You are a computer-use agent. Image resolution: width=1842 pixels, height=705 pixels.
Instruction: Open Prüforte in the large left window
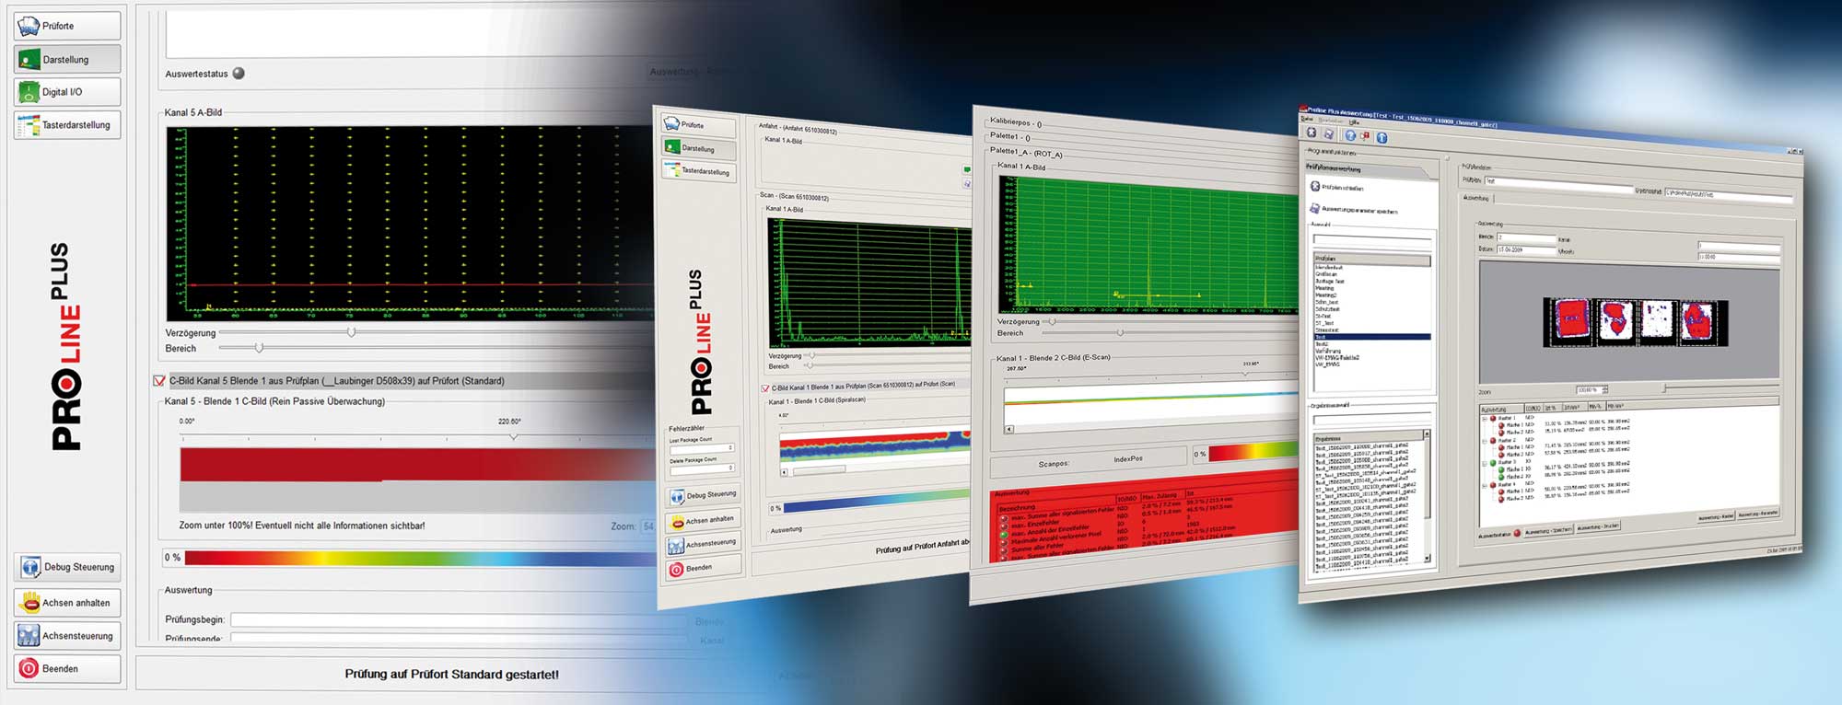tap(67, 26)
